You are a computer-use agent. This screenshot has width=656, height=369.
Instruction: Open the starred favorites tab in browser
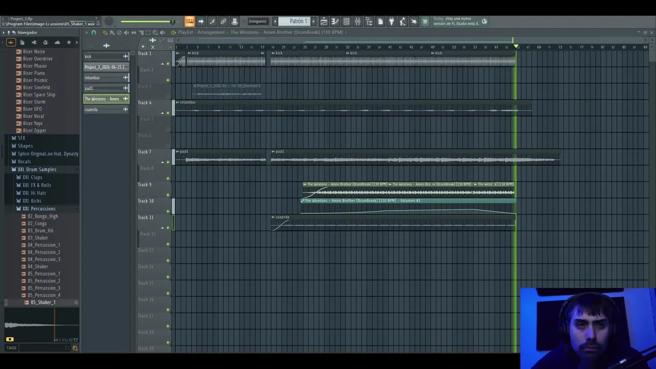coord(69,42)
